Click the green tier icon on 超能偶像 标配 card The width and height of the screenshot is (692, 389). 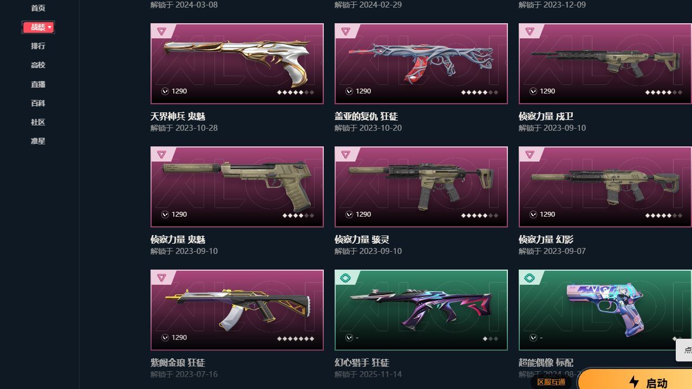(x=530, y=278)
